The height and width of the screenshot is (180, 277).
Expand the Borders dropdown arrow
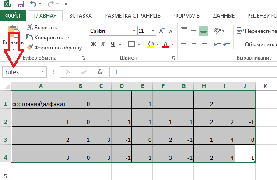click(x=139, y=44)
